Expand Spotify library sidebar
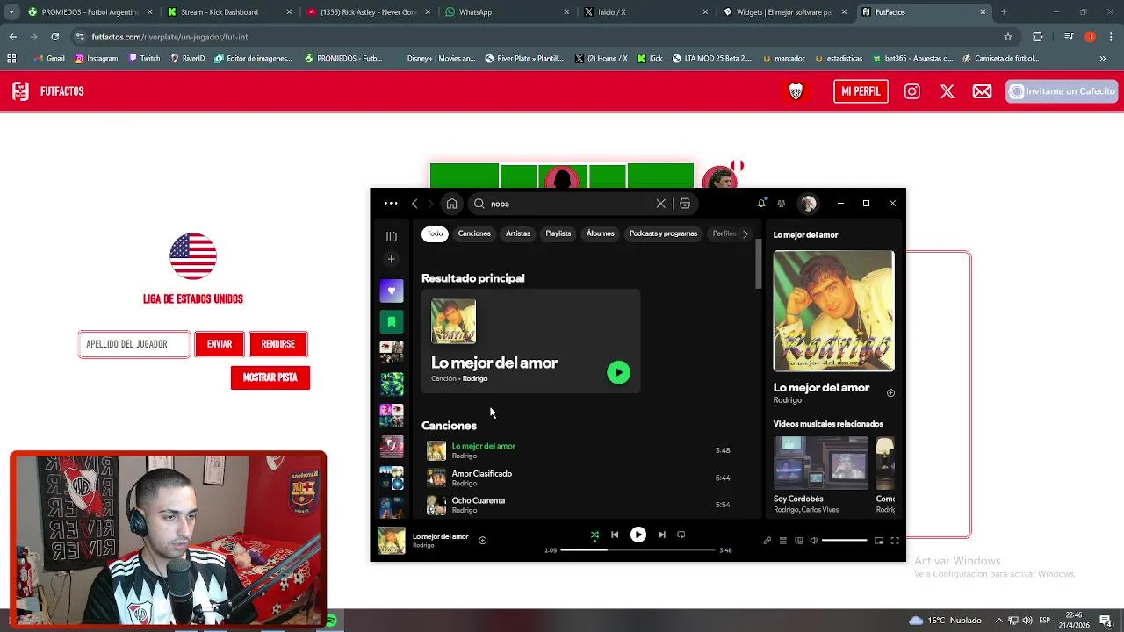This screenshot has width=1124, height=632. tap(392, 237)
